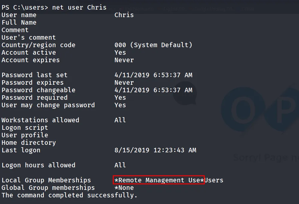
Task: Open the faint Google Hacking DB bookmark
Action: [x=214, y=9]
